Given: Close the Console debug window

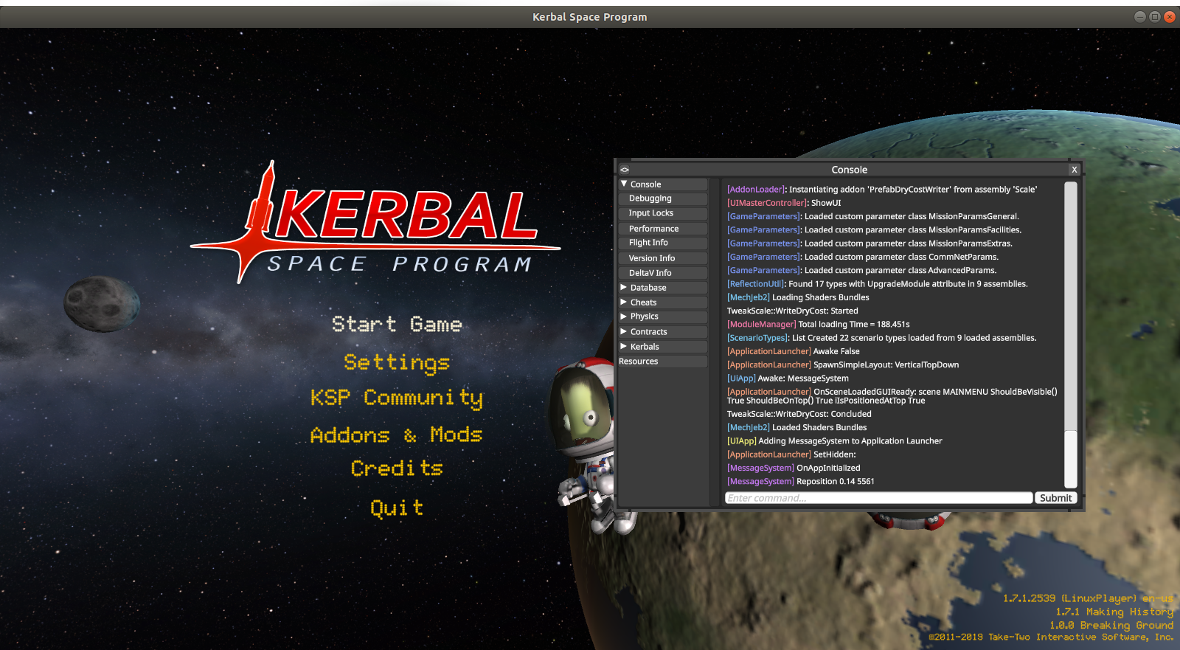Looking at the screenshot, I should coord(1074,170).
